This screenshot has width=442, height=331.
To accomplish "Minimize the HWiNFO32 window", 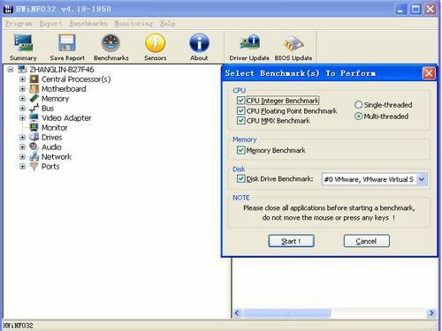I will (400, 9).
